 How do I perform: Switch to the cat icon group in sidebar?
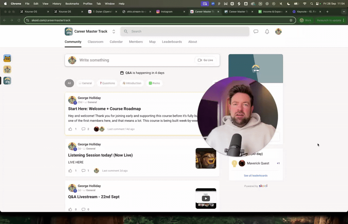7,58
